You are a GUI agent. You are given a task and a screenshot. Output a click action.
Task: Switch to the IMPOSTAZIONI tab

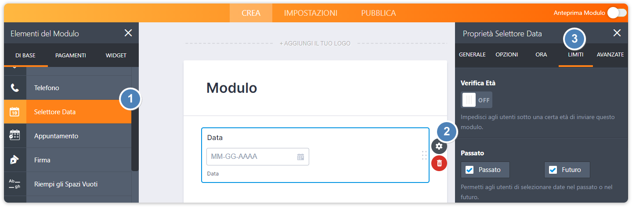(311, 13)
